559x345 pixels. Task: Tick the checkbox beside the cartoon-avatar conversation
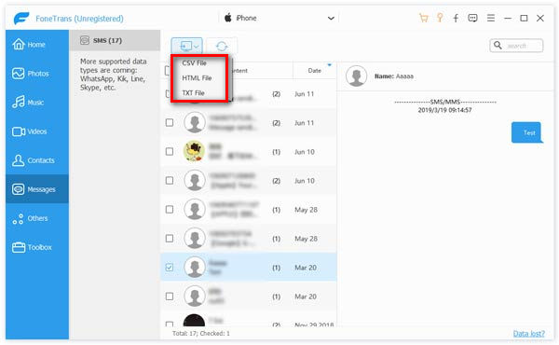[x=170, y=152]
